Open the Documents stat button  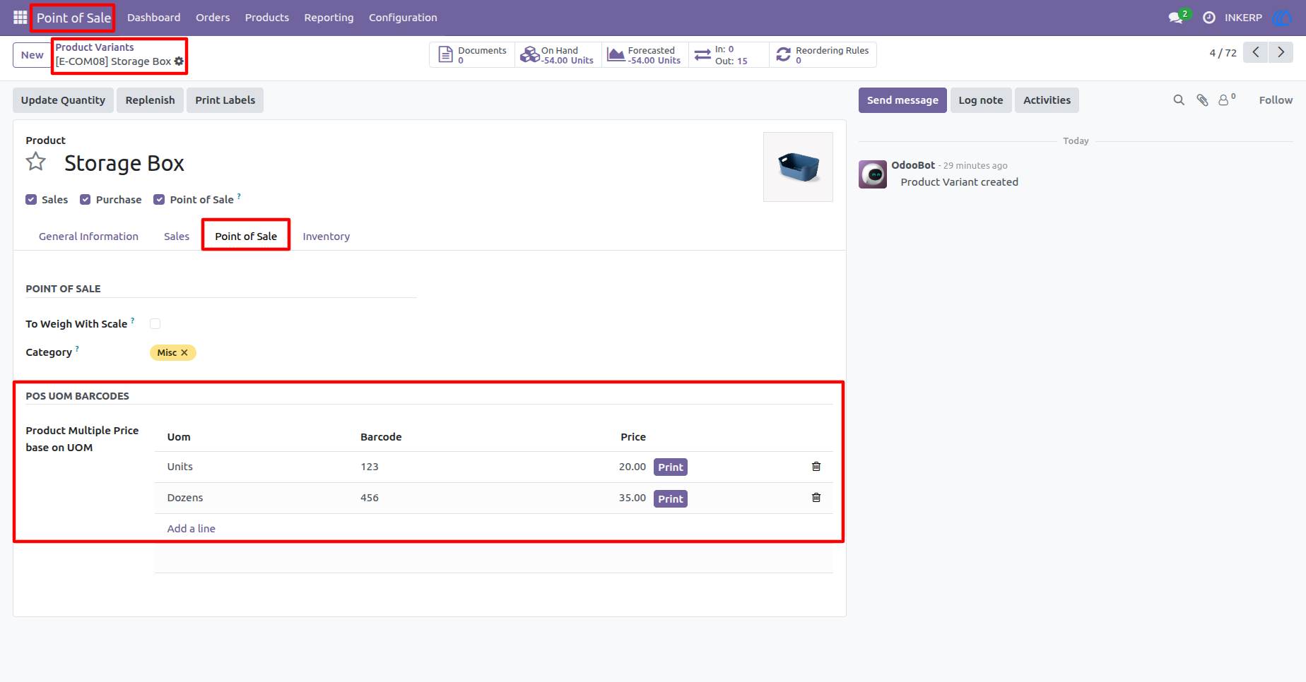[472, 55]
